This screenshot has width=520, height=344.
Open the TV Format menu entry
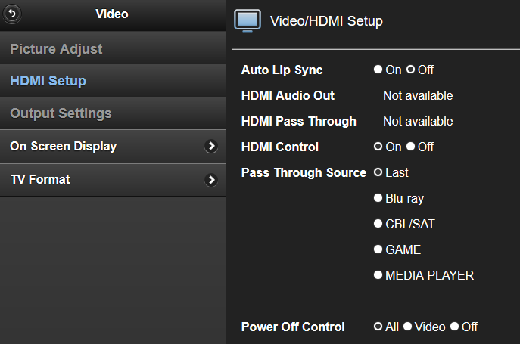pyautogui.click(x=113, y=180)
